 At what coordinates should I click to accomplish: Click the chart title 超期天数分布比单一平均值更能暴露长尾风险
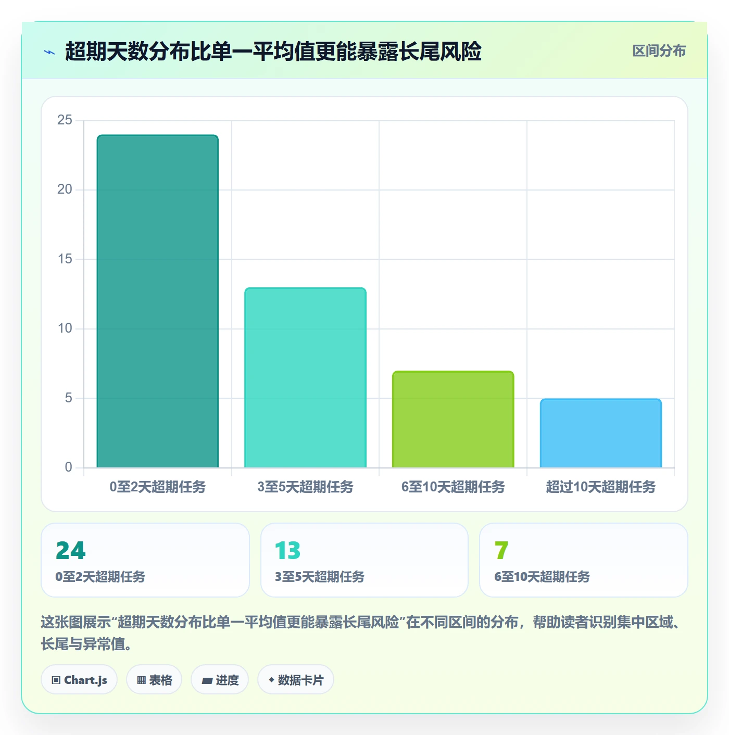tap(273, 52)
